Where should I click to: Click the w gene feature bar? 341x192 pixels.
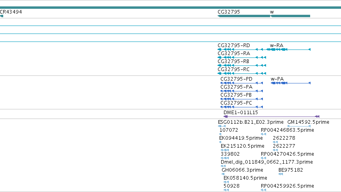pos(290,16)
